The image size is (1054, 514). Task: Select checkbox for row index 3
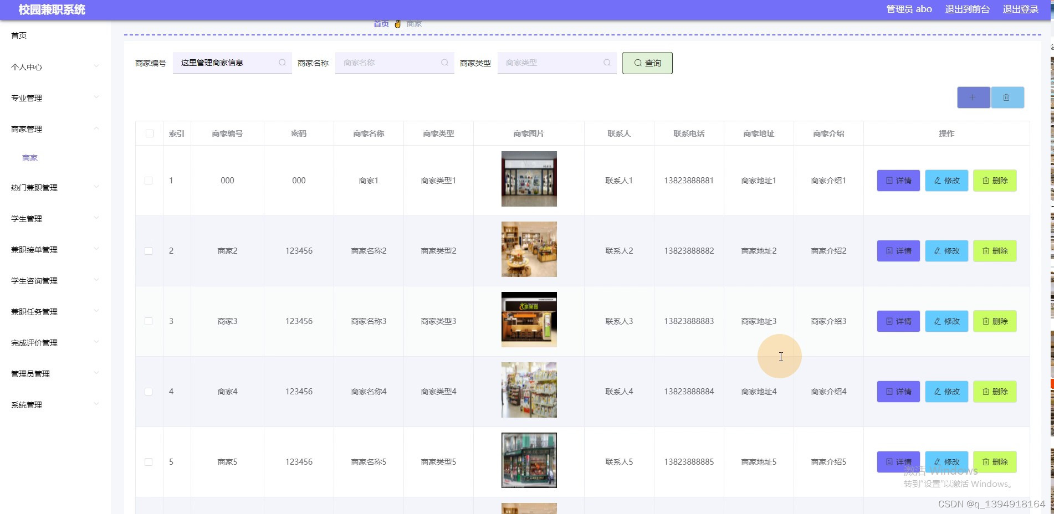(x=149, y=321)
